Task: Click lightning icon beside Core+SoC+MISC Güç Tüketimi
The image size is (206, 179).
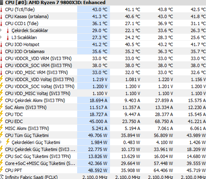Action: tap(1, 163)
